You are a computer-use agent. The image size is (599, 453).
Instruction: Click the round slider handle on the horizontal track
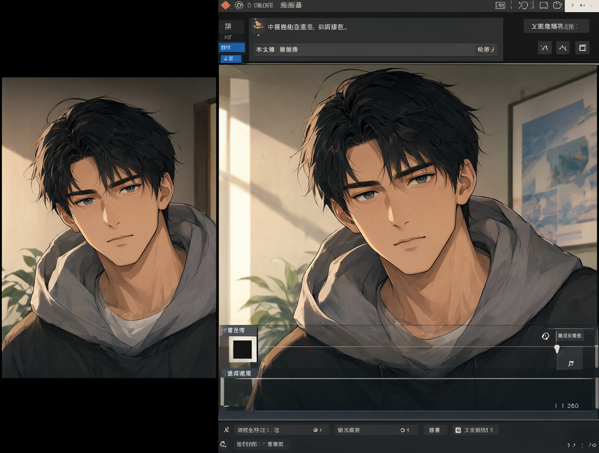557,348
